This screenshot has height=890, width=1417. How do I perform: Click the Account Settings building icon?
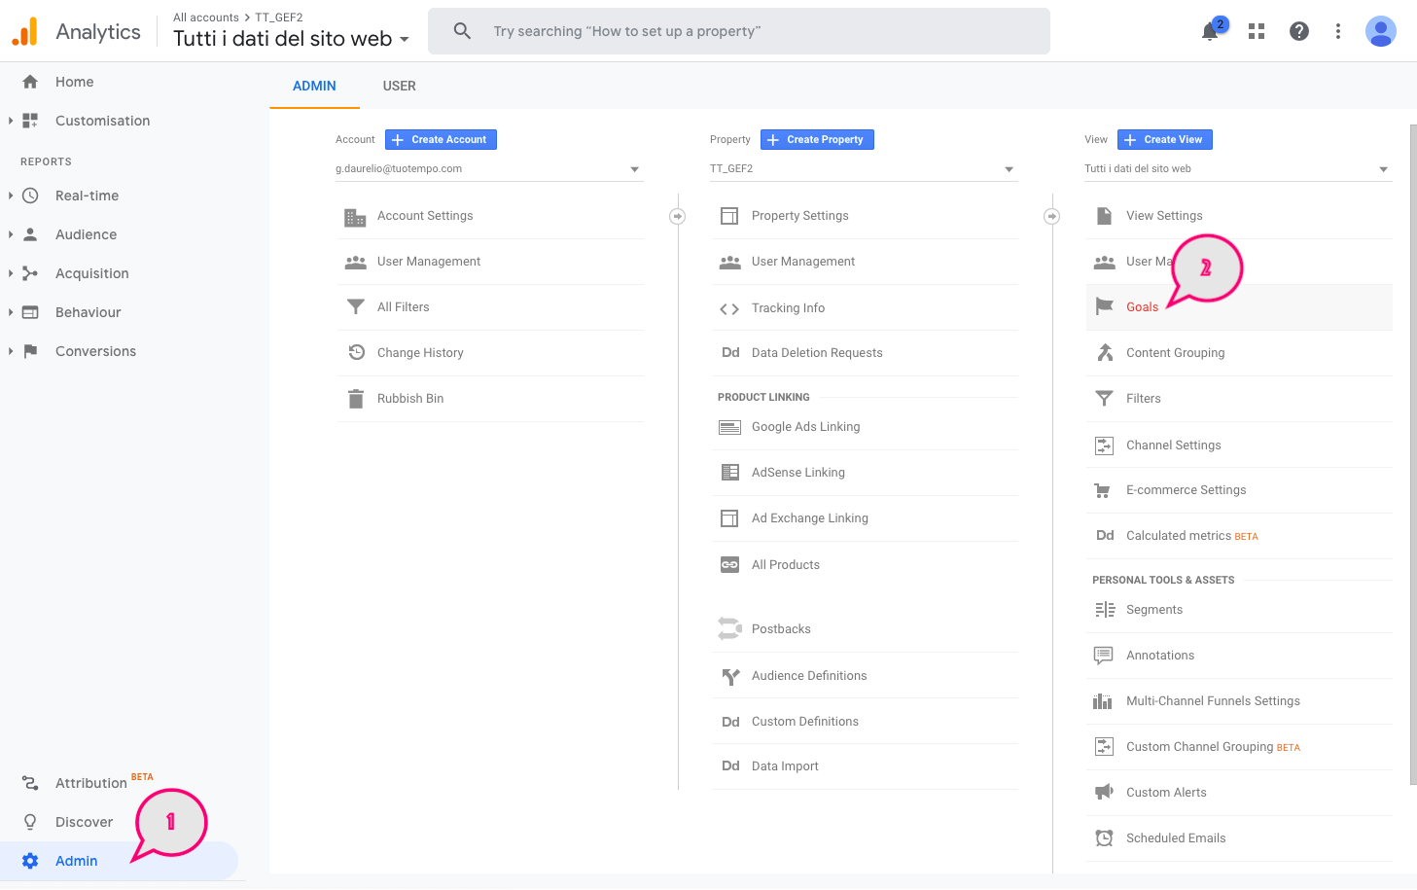355,217
